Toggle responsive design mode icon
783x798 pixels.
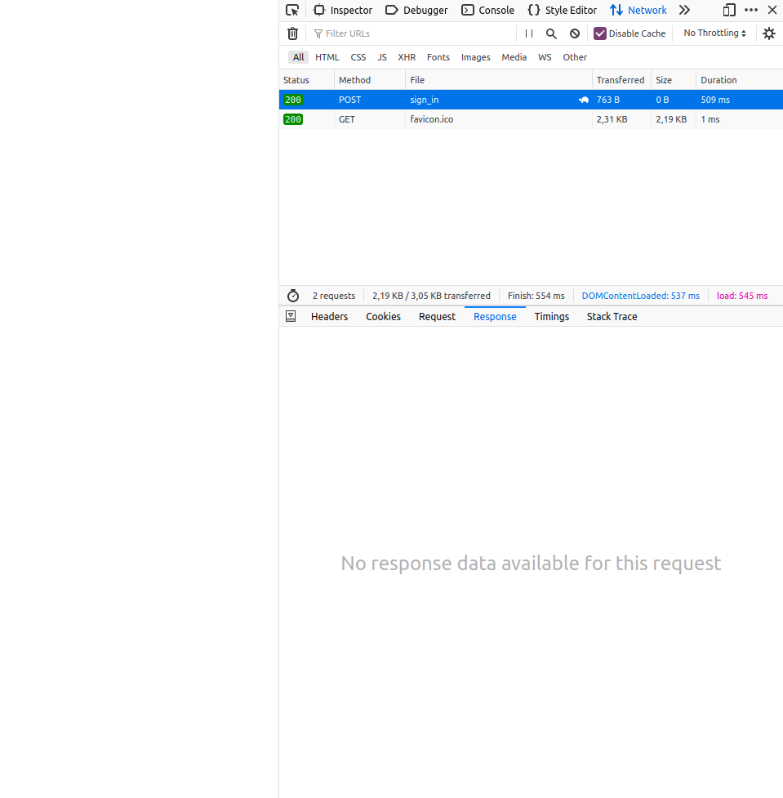point(727,10)
